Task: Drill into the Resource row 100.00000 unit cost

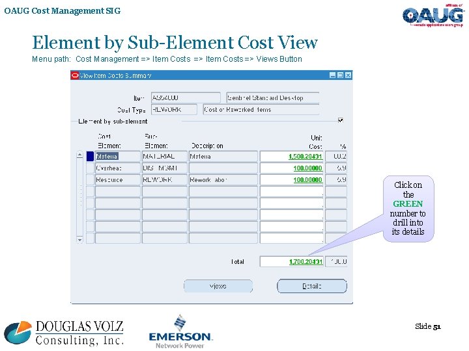Action: (307, 179)
